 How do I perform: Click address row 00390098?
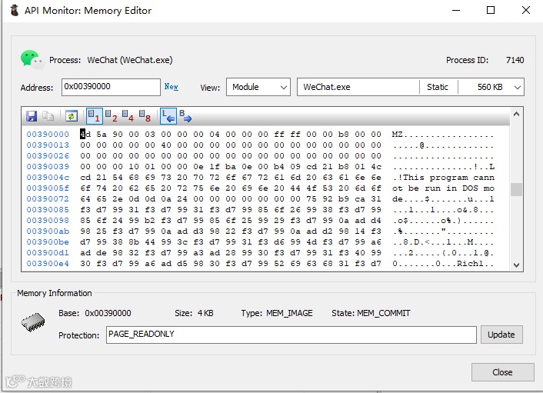tap(48, 221)
